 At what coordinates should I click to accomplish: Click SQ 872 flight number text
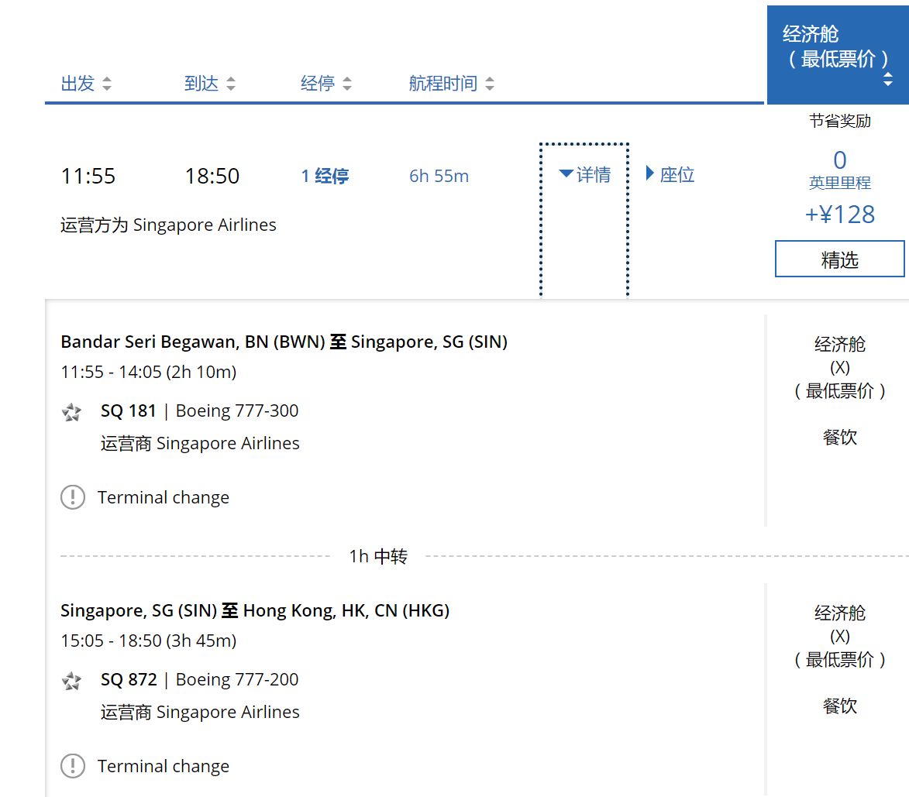click(129, 679)
